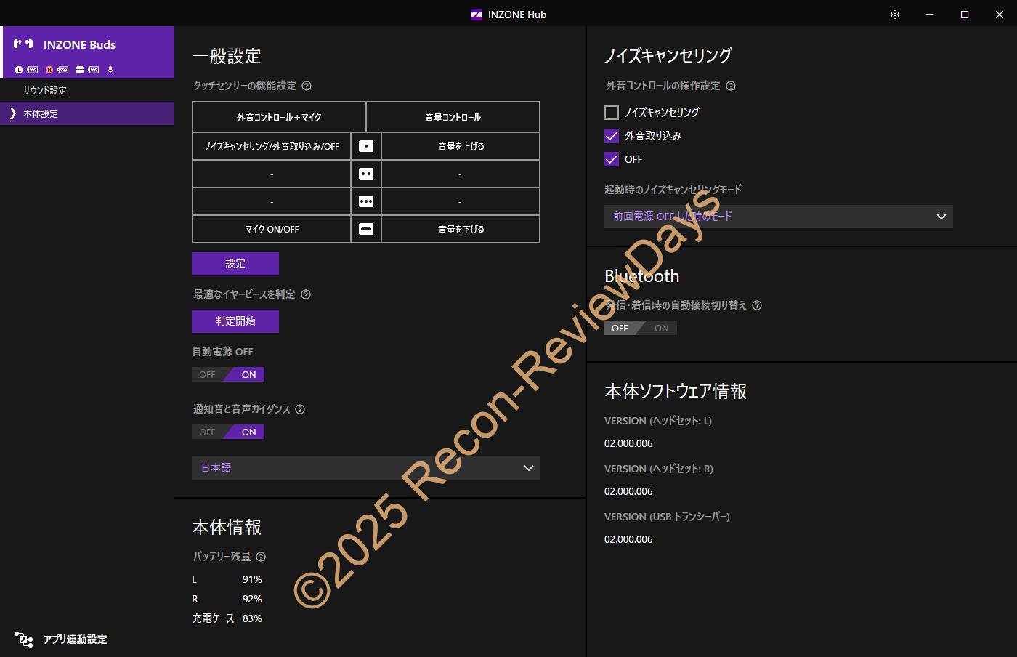The width and height of the screenshot is (1017, 657).
Task: Uncheck the OFF checkbox under noise cancelling
Action: tap(612, 159)
